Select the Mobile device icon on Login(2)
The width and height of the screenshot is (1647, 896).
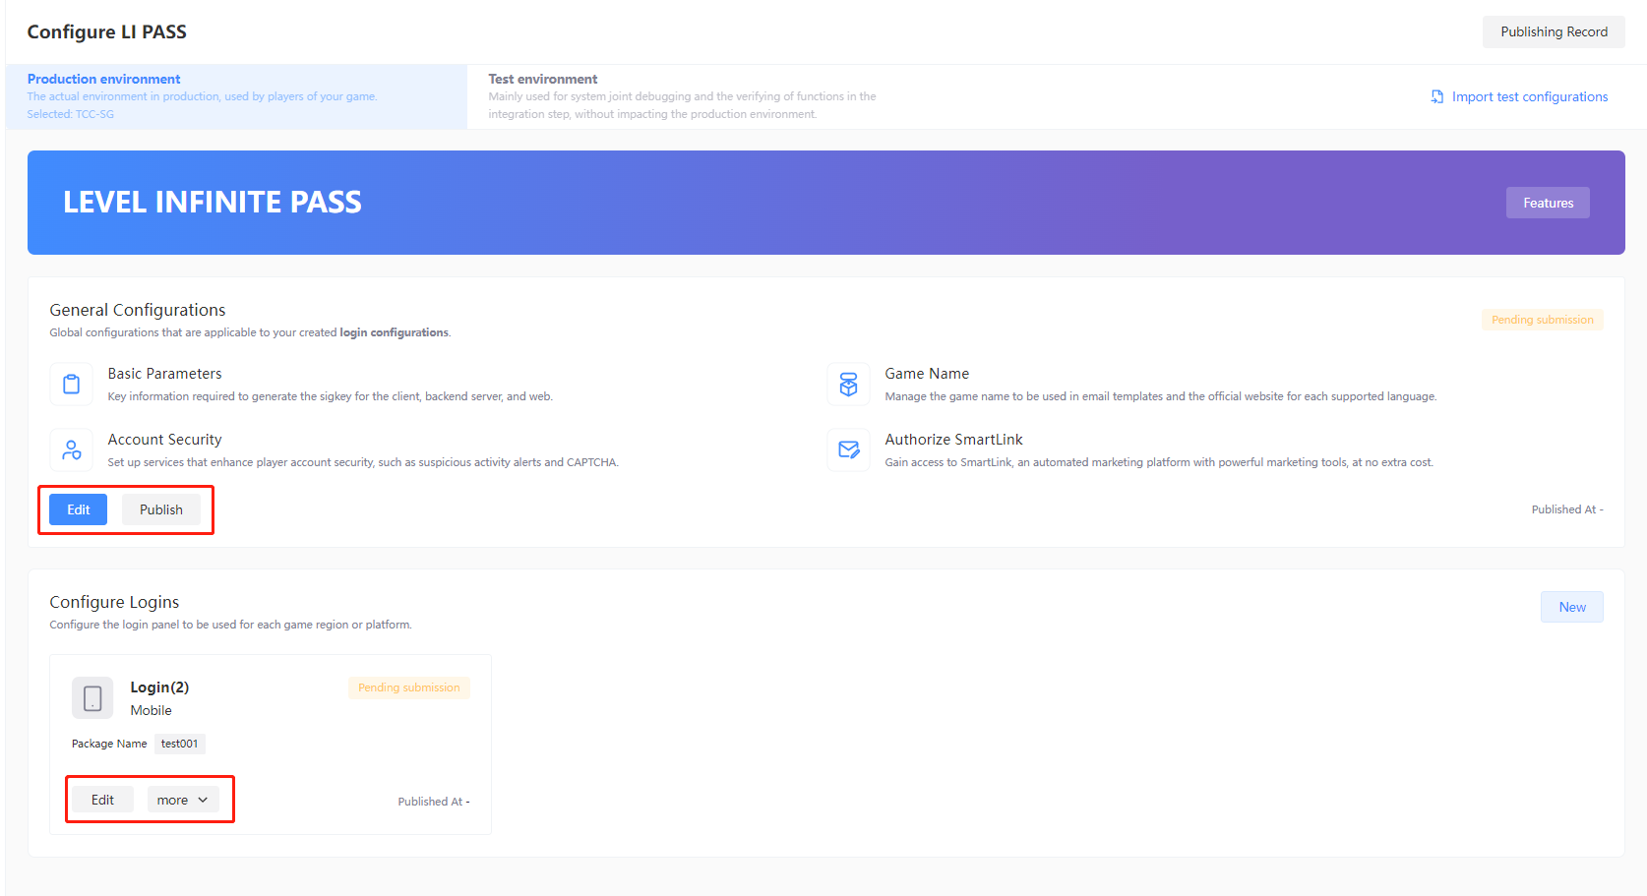point(92,696)
